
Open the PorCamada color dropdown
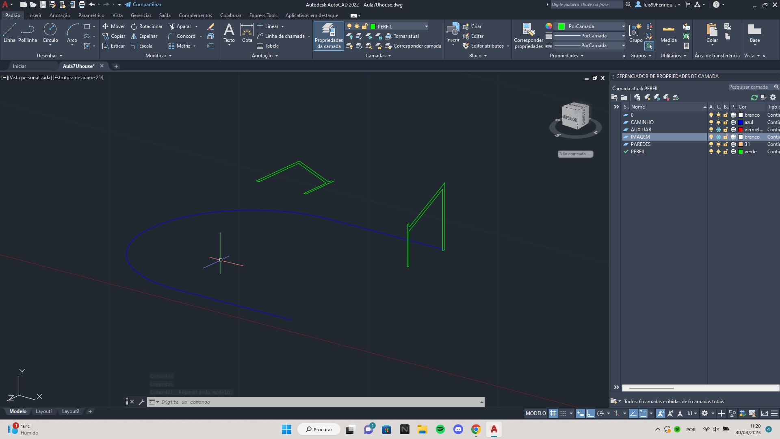[x=623, y=26]
